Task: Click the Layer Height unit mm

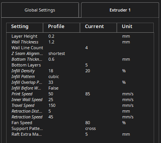Action: (x=126, y=37)
